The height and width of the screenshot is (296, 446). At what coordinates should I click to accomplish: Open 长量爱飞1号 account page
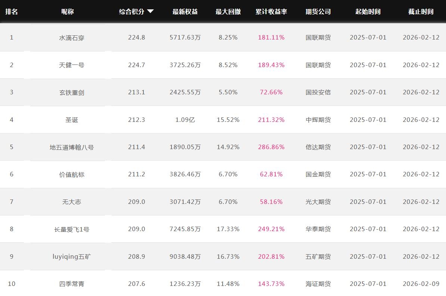[72, 229]
